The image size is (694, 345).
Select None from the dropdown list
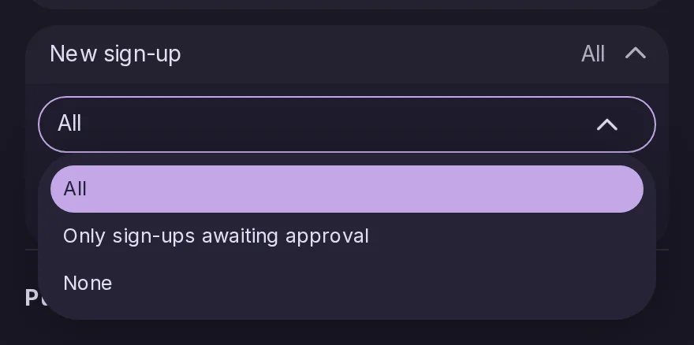[x=346, y=283]
